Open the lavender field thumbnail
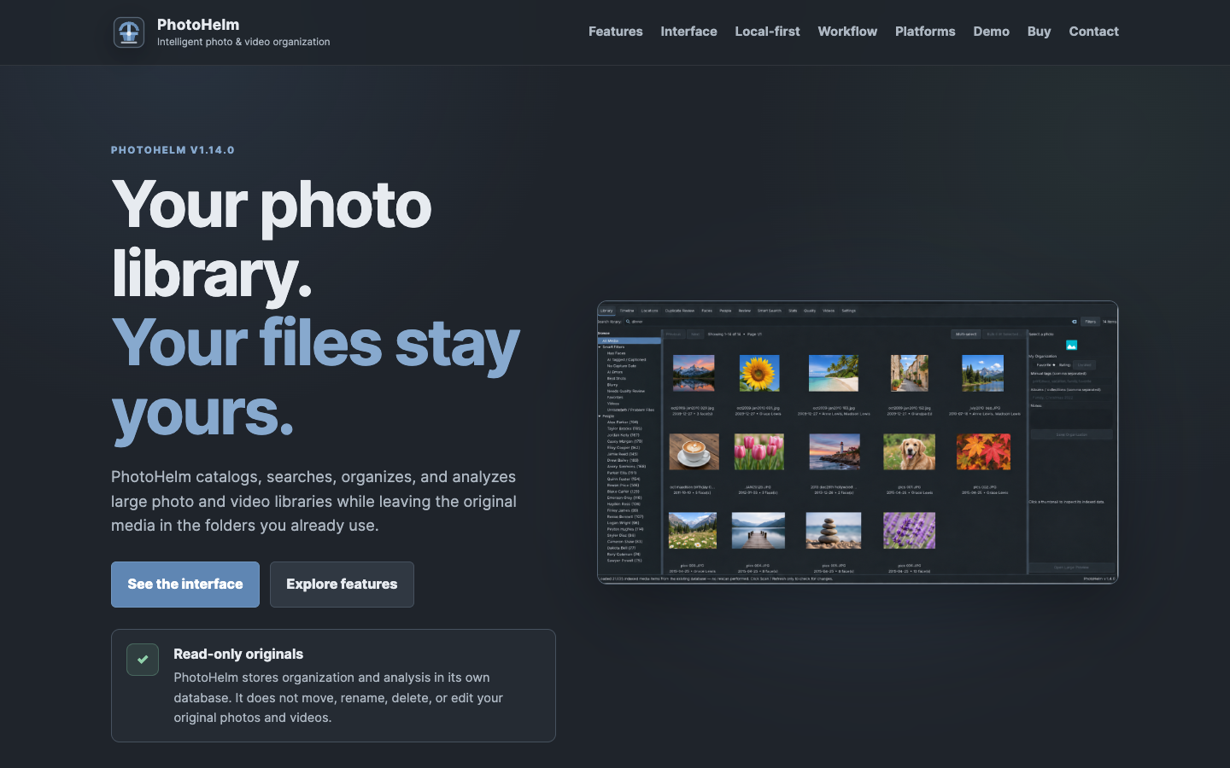 tap(909, 531)
